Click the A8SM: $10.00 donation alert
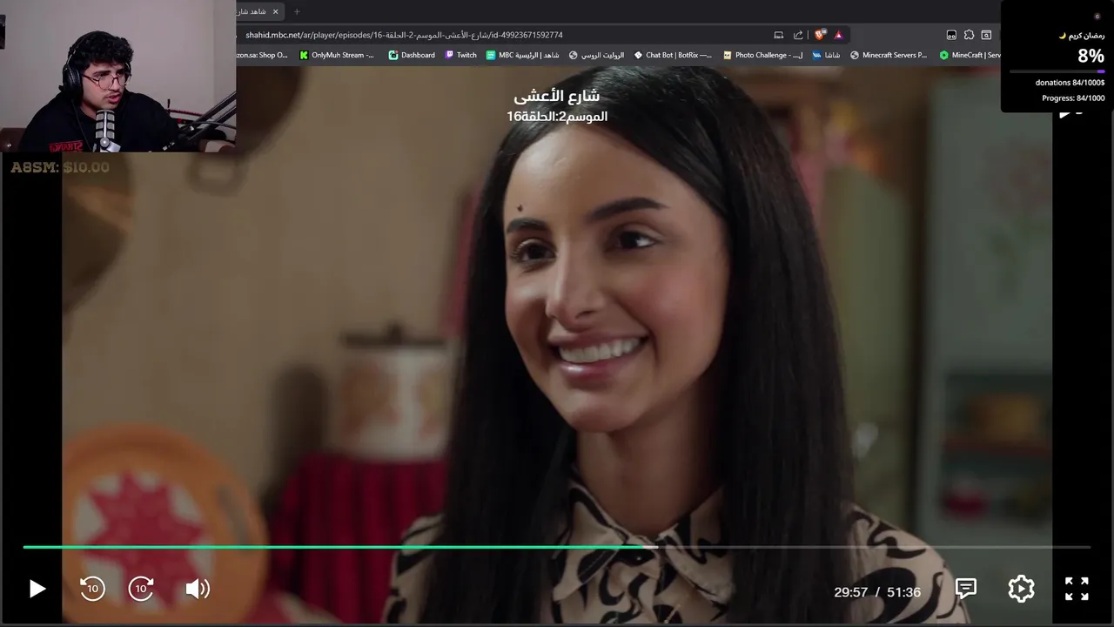The image size is (1114, 627). click(x=60, y=167)
